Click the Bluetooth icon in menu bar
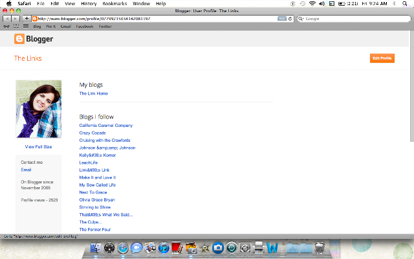This screenshot has height=259, width=414. (394, 4)
